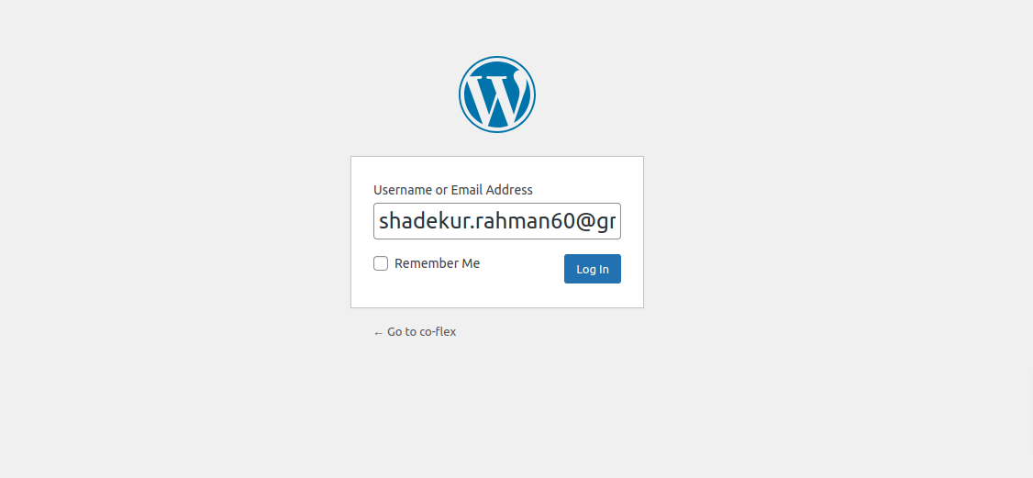This screenshot has height=478, width=1033.
Task: Click the word co-flex in the back link
Action: (x=438, y=332)
